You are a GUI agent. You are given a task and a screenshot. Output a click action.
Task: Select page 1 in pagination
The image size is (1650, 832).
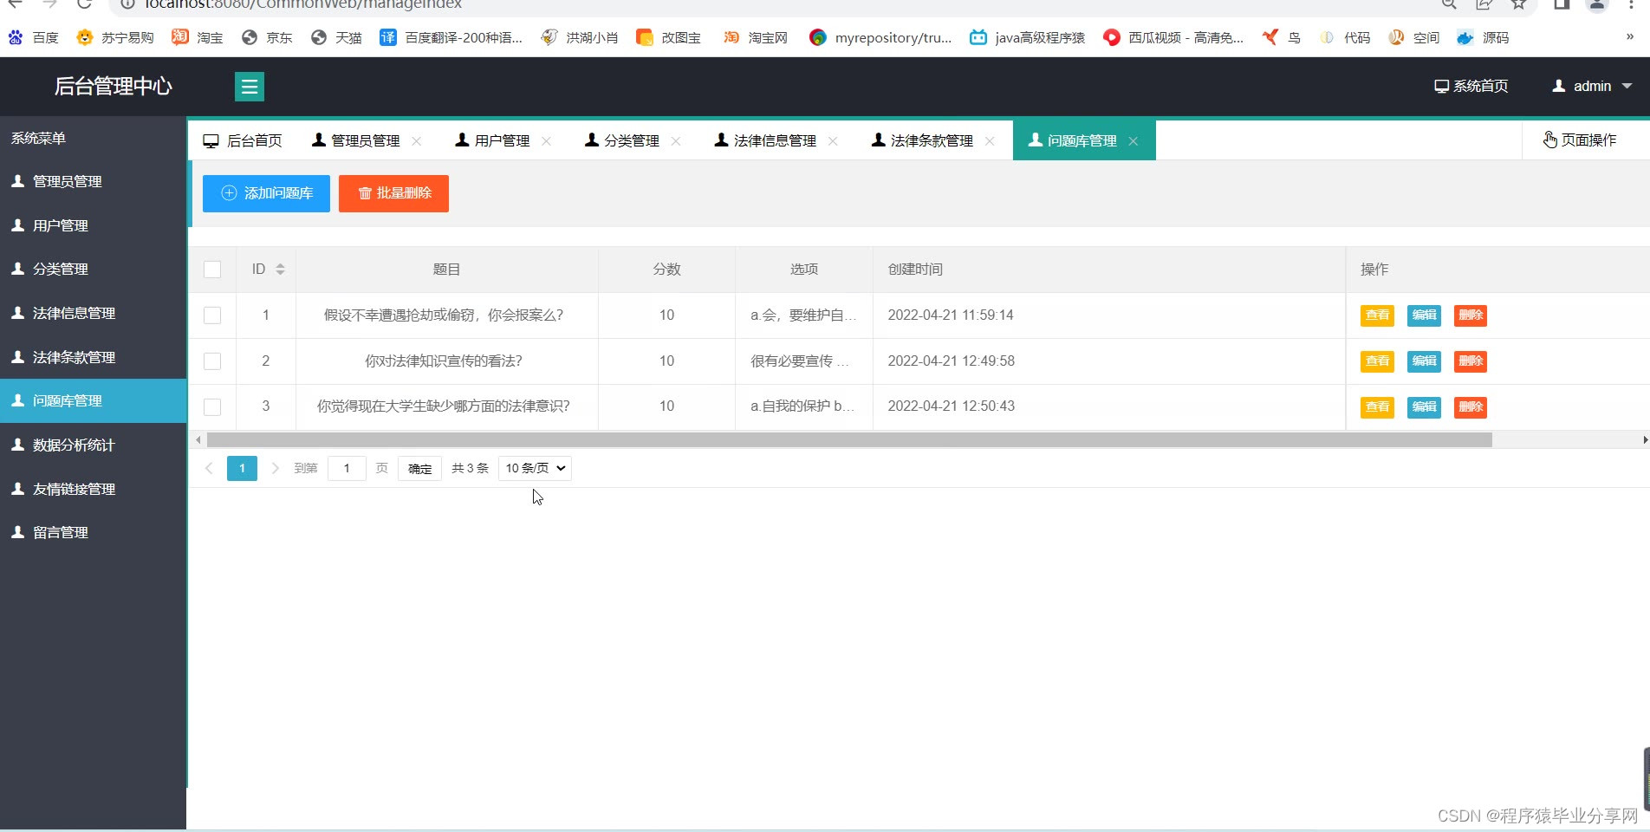point(242,468)
